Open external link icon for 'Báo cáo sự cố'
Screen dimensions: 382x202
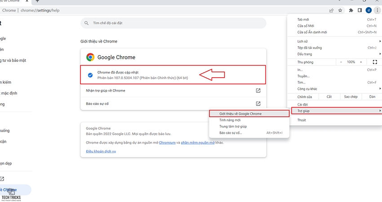pos(258,104)
